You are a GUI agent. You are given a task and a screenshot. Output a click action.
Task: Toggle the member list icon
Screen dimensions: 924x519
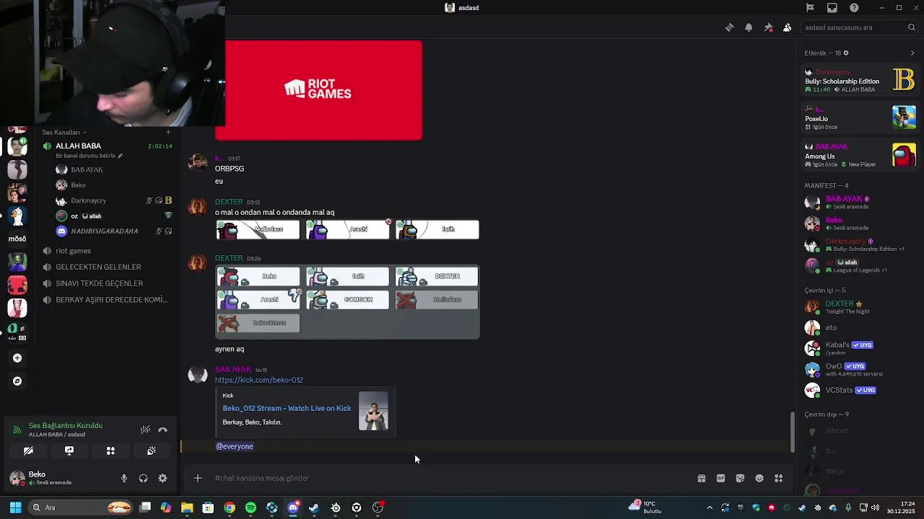[x=788, y=27]
